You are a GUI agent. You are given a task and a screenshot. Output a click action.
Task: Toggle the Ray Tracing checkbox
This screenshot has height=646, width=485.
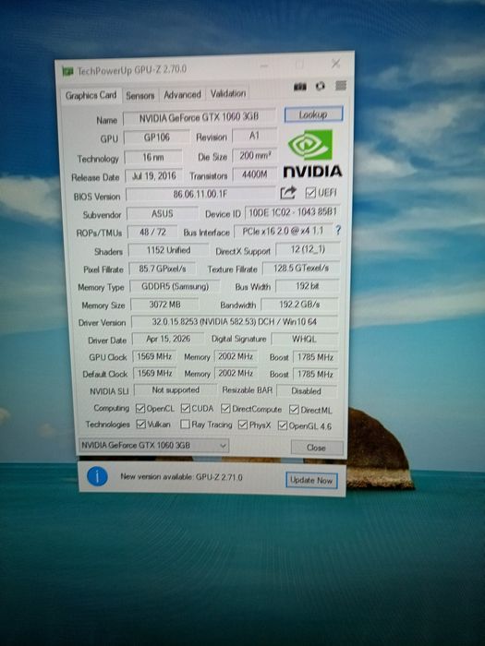(185, 425)
